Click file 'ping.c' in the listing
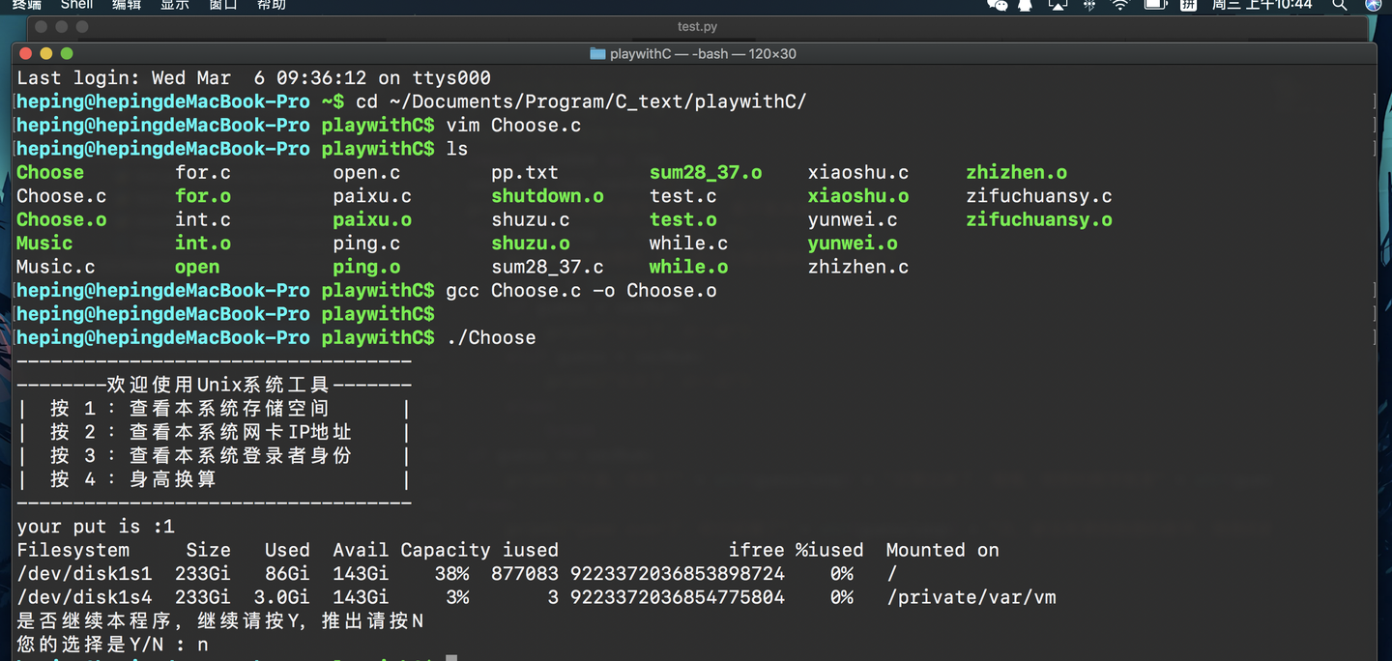1392x661 pixels. [x=366, y=244]
